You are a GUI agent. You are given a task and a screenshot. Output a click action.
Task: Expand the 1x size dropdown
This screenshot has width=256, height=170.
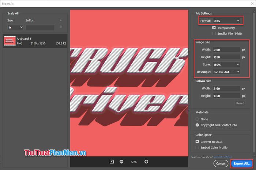click(16, 27)
